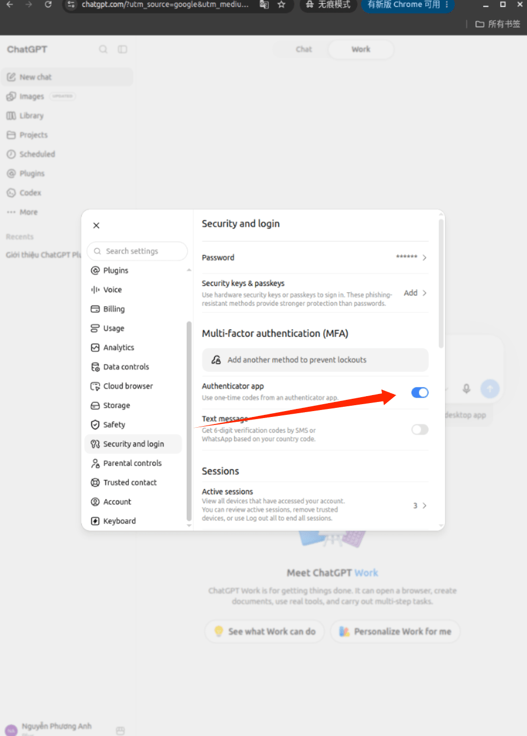This screenshot has height=736, width=527.
Task: Expand the Active sessions chevron
Action: 424,505
